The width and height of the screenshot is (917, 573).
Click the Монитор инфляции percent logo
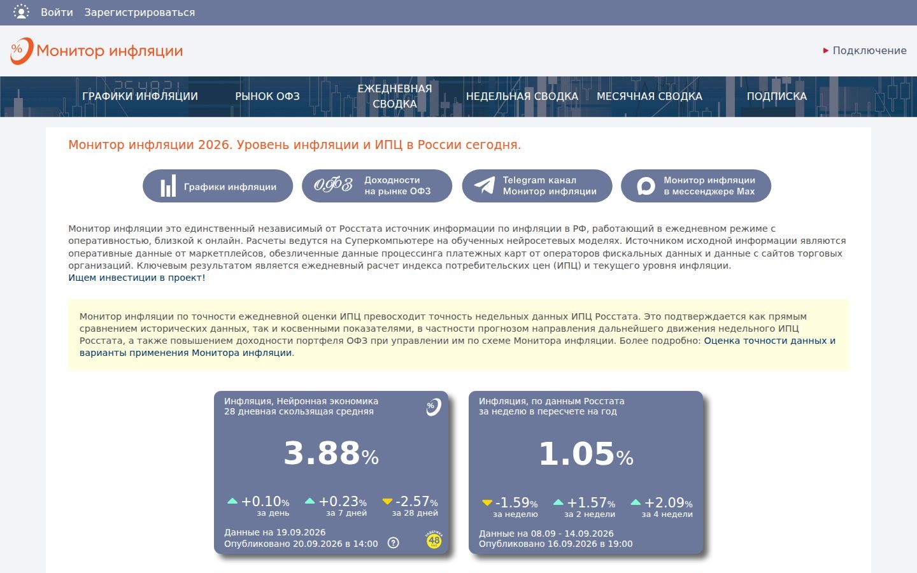pos(21,51)
